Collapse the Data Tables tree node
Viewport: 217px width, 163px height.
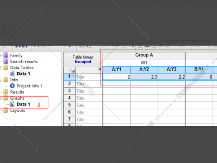coord(1,68)
